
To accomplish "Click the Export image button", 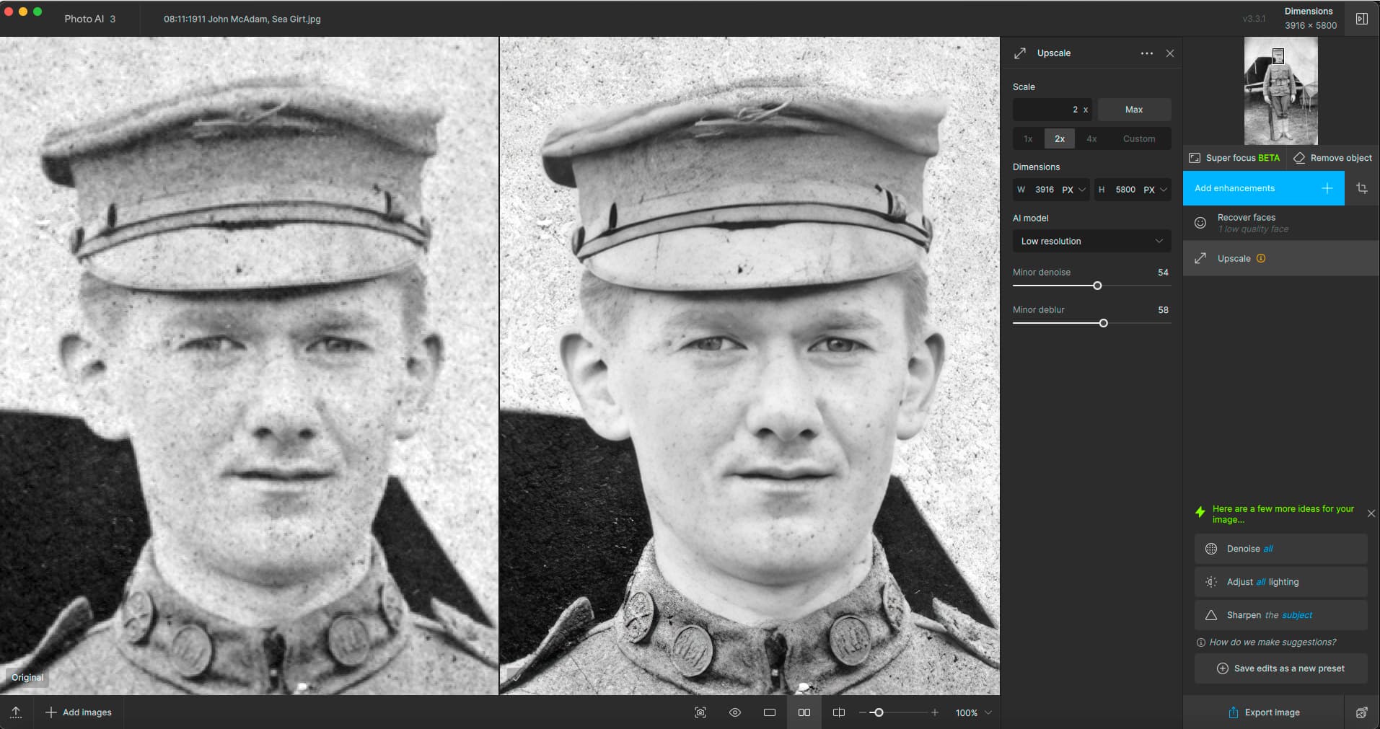I will [1263, 712].
